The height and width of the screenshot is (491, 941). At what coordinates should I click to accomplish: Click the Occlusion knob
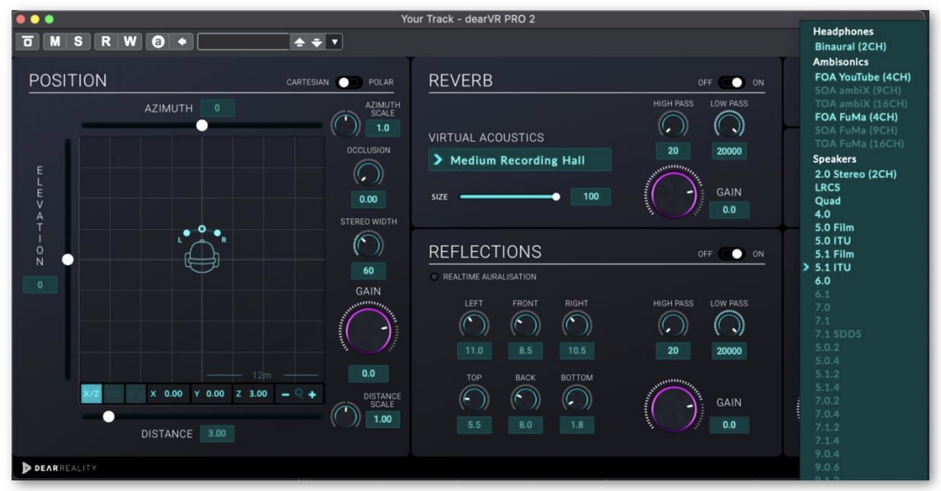click(x=368, y=173)
